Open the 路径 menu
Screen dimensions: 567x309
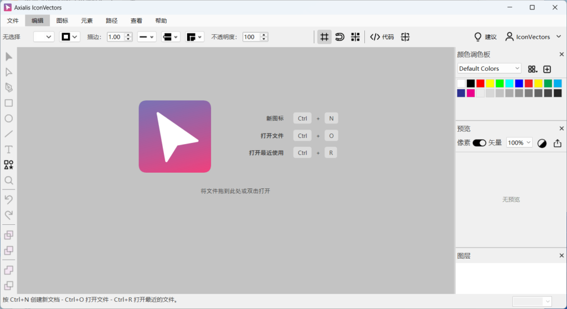[112, 20]
